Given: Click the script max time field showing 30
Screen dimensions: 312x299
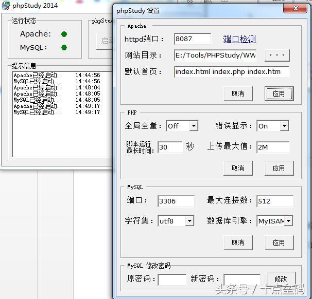Looking at the screenshot, I should (170, 147).
